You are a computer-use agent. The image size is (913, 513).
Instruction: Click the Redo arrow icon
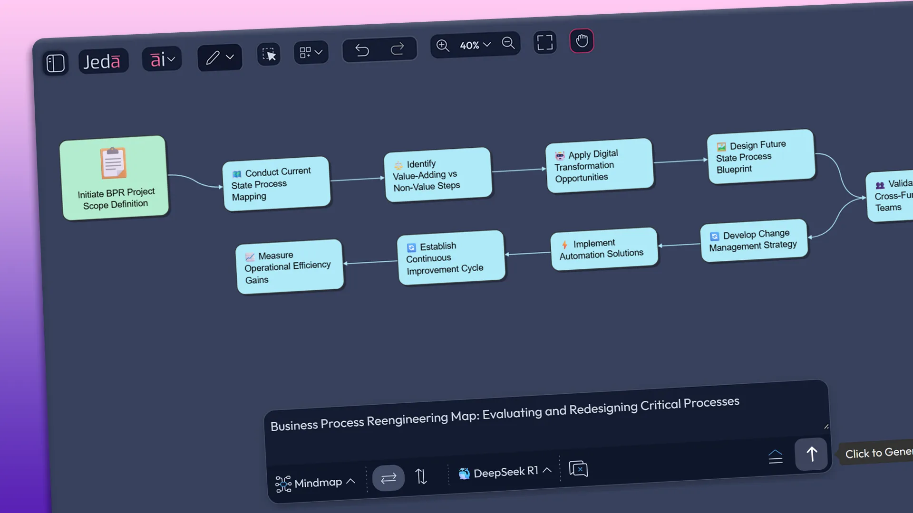pyautogui.click(x=398, y=48)
